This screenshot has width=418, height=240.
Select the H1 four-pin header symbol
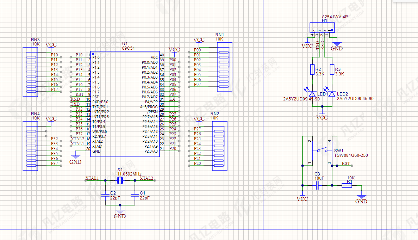click(x=322, y=27)
